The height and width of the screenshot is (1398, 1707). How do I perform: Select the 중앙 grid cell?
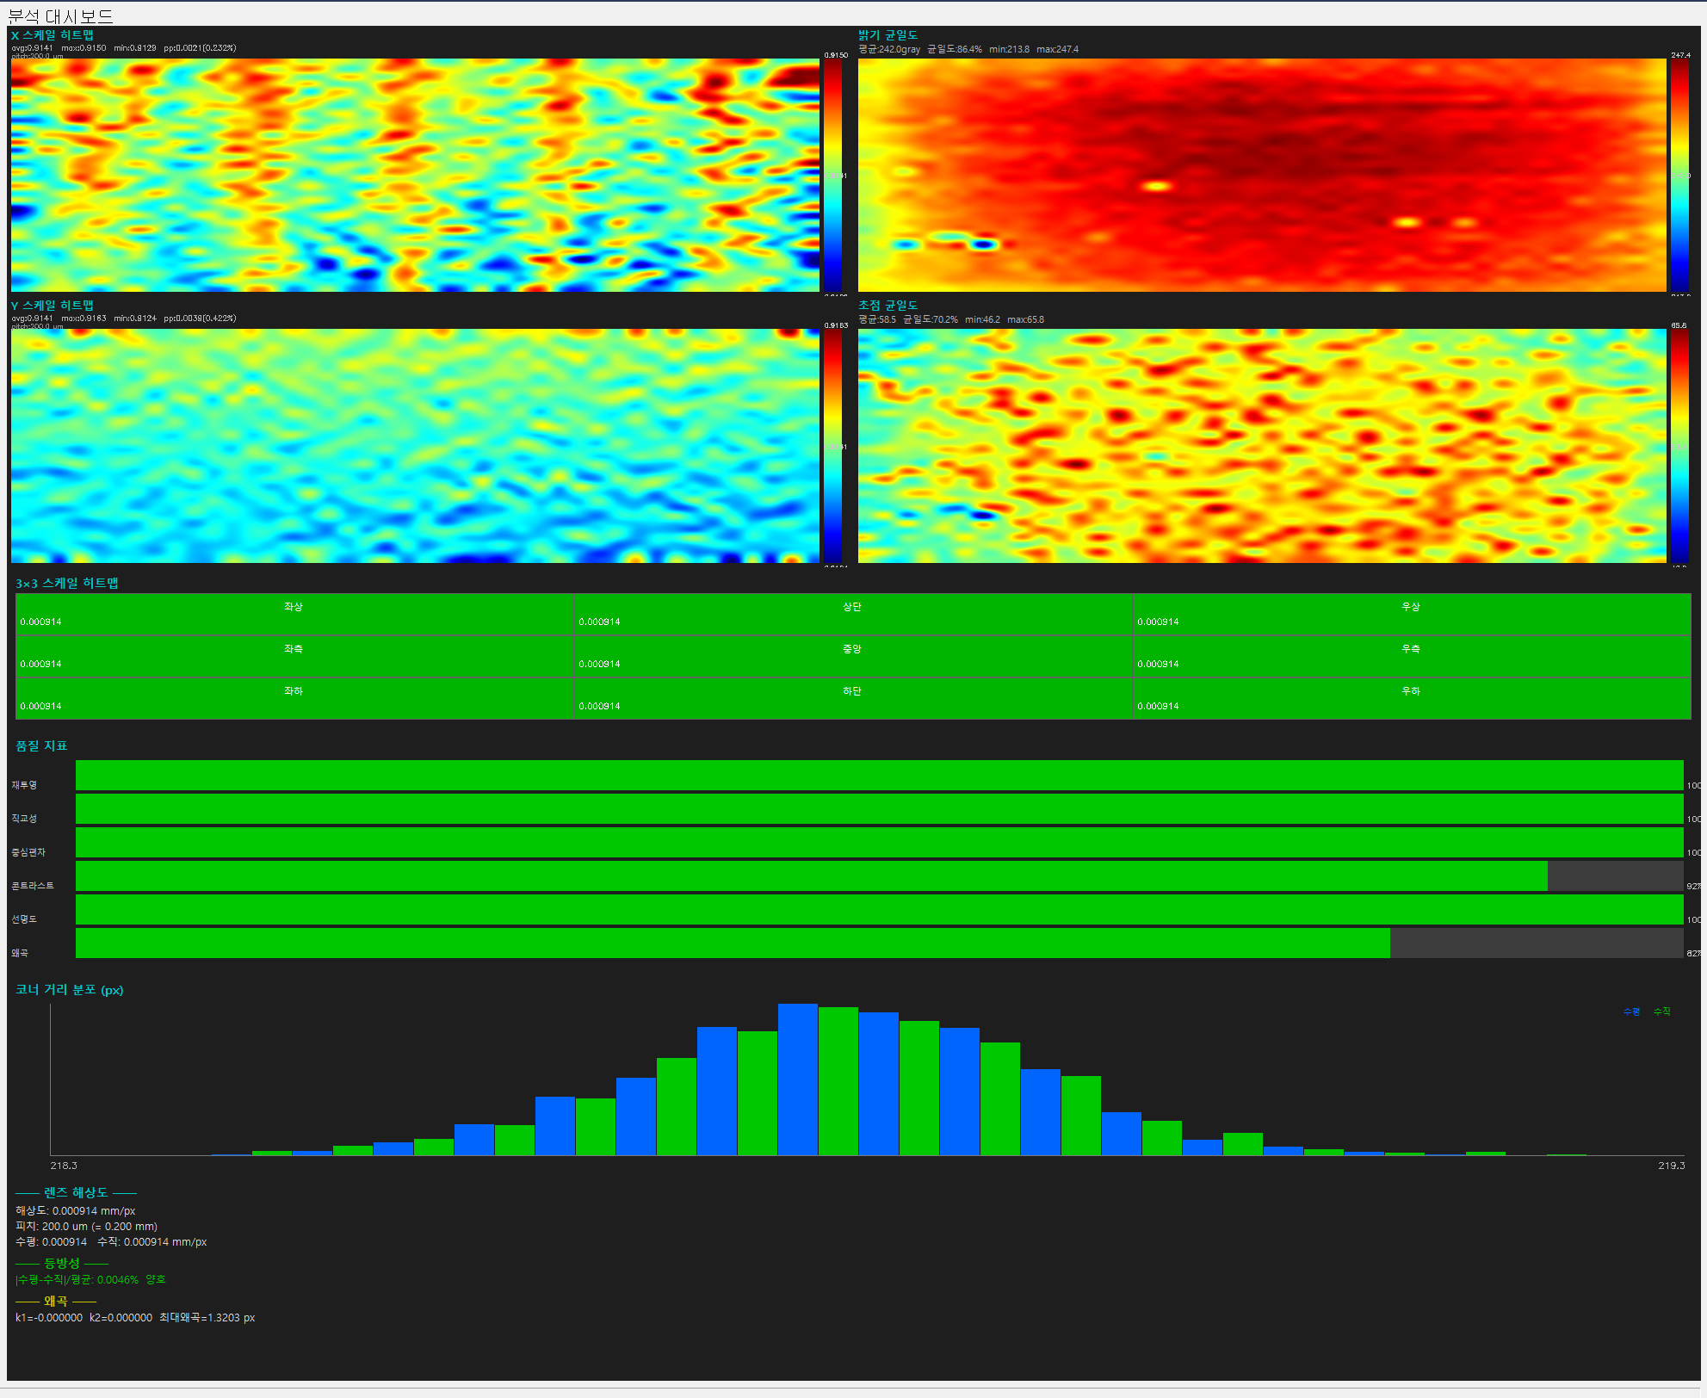click(x=853, y=656)
